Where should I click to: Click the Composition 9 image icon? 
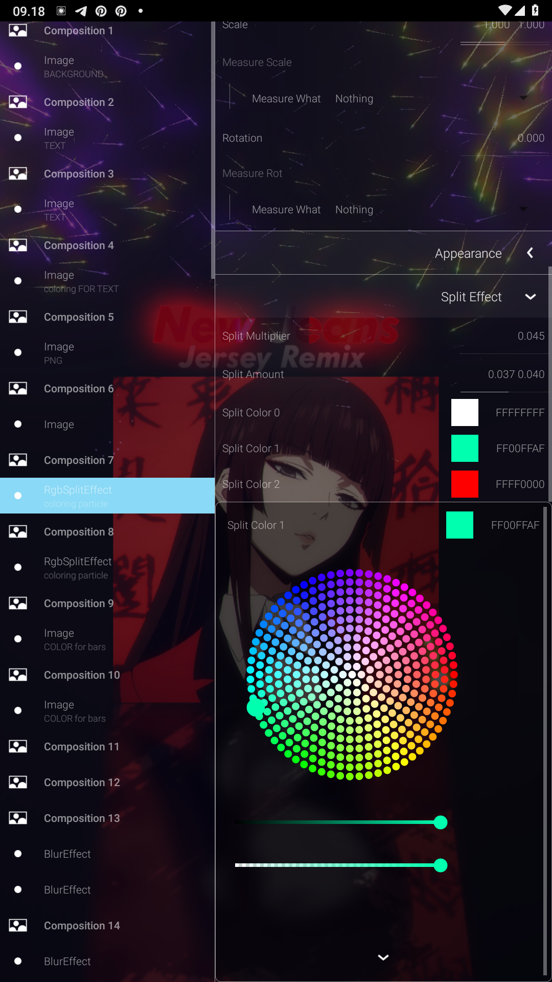click(18, 604)
